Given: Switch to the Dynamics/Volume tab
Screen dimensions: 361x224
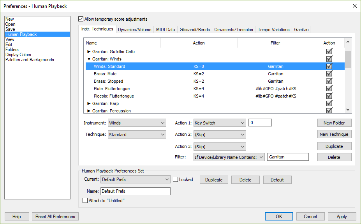Looking at the screenshot, I should click(x=134, y=30).
